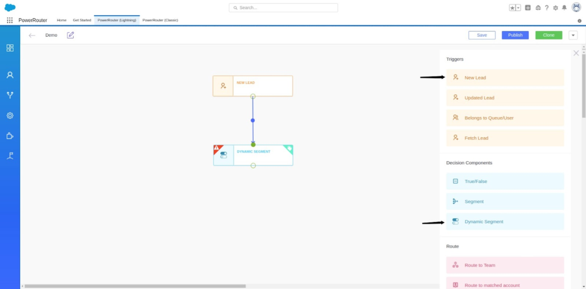Go back using the left arrow icon
Image resolution: width=586 pixels, height=289 pixels.
pyautogui.click(x=32, y=35)
